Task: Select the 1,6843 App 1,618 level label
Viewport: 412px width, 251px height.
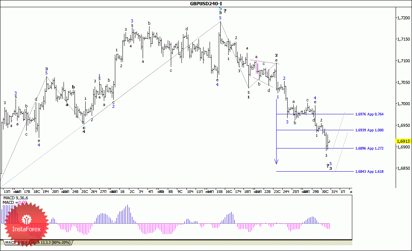Action: [369, 172]
